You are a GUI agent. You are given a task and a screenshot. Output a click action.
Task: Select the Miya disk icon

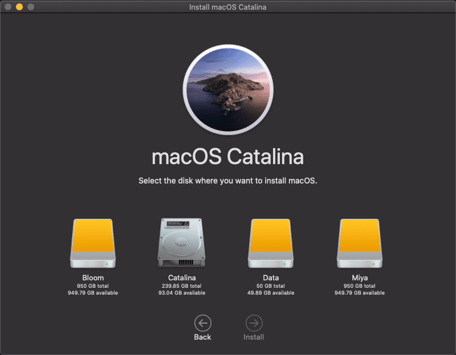tap(360, 242)
